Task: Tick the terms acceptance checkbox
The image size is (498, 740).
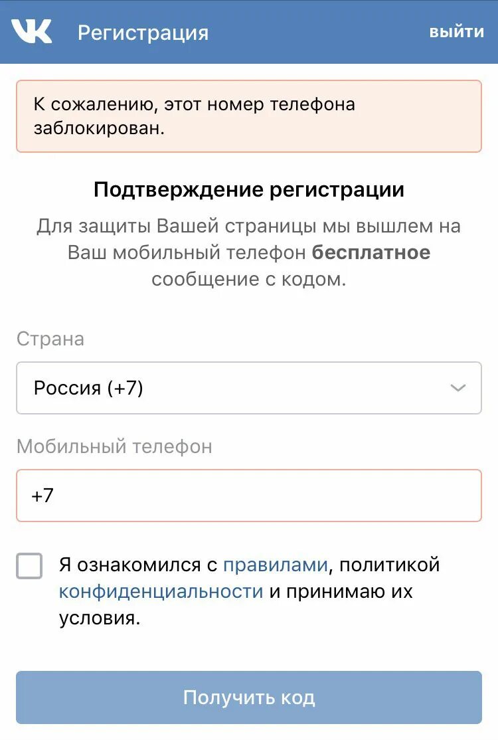Action: pos(29,566)
